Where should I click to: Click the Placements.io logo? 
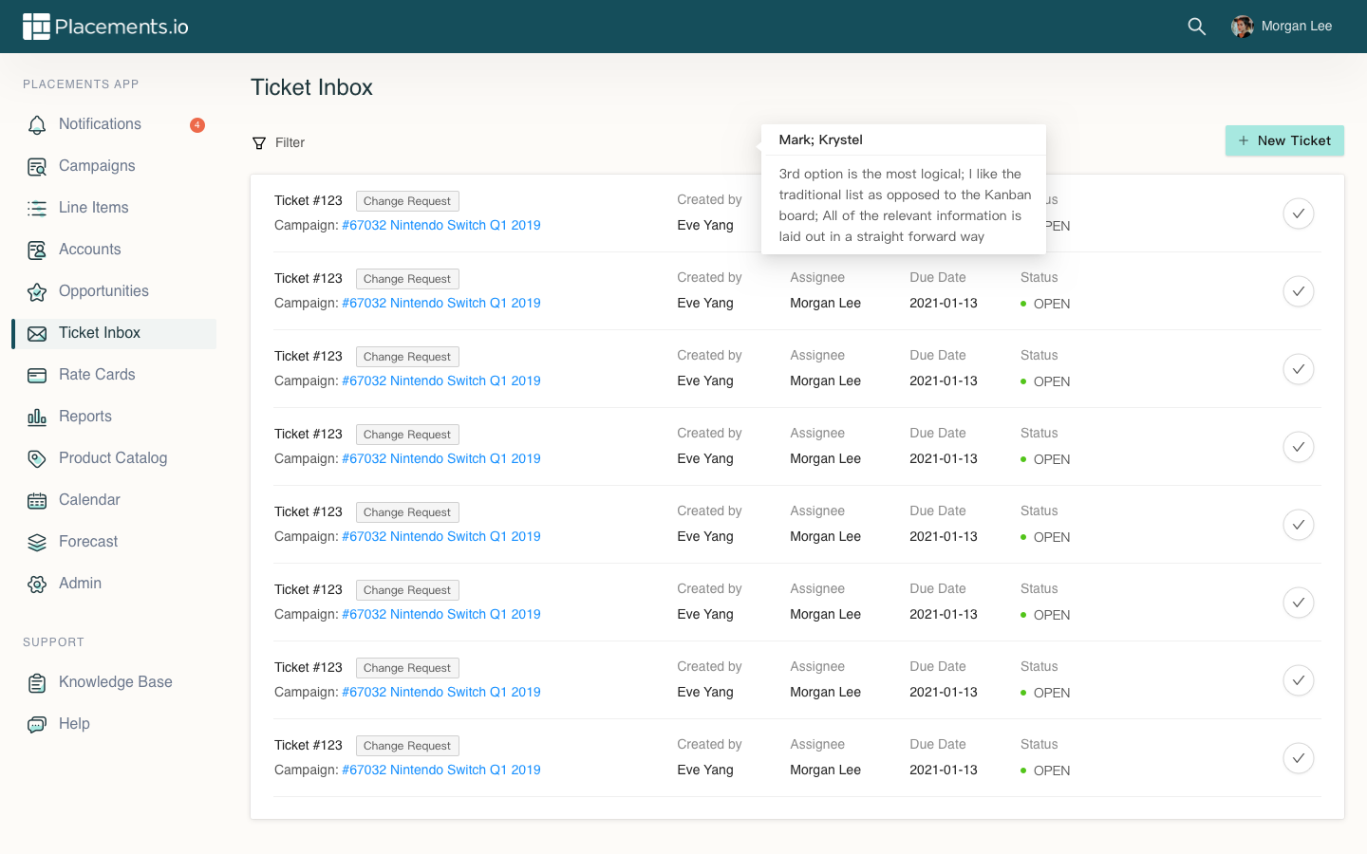105,27
